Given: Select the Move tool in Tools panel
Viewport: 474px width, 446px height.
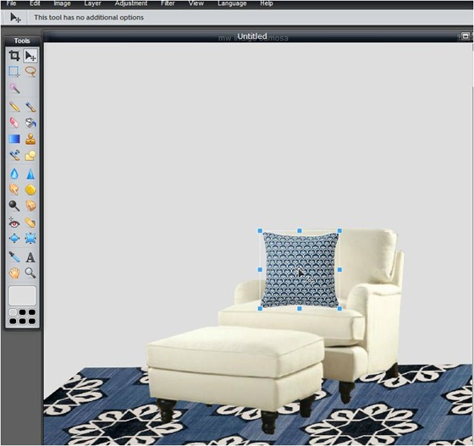Looking at the screenshot, I should point(30,56).
